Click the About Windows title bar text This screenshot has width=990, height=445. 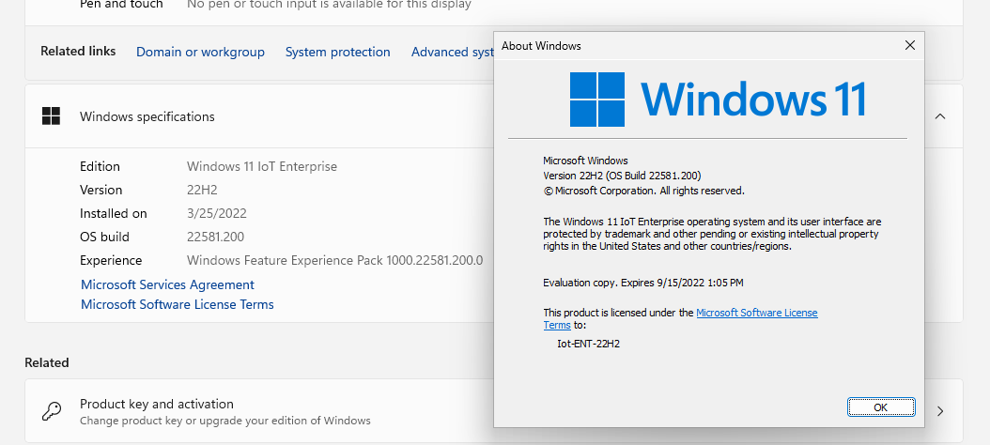[x=541, y=45]
